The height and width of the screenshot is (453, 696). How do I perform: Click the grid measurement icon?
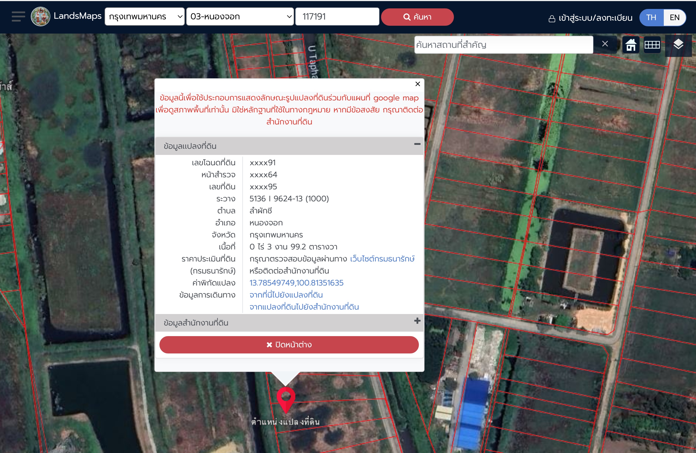click(652, 45)
